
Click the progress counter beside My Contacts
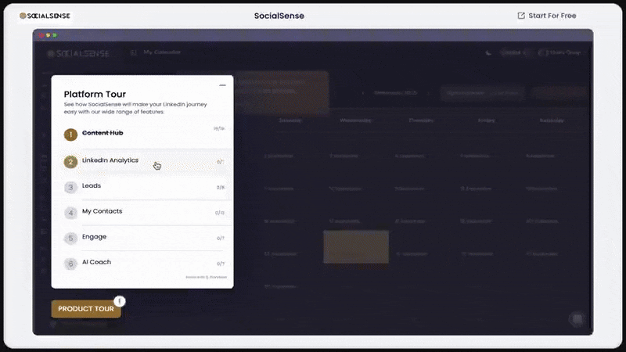pos(220,213)
